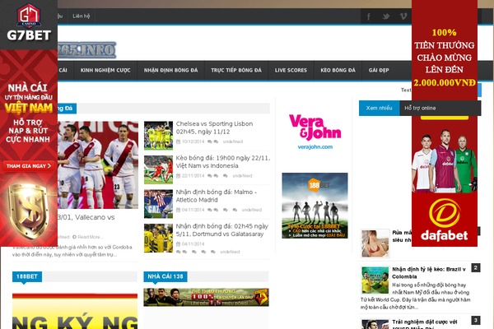Click the Trải nghiệm đặt cược article link
494x329 pixels.
click(425, 324)
